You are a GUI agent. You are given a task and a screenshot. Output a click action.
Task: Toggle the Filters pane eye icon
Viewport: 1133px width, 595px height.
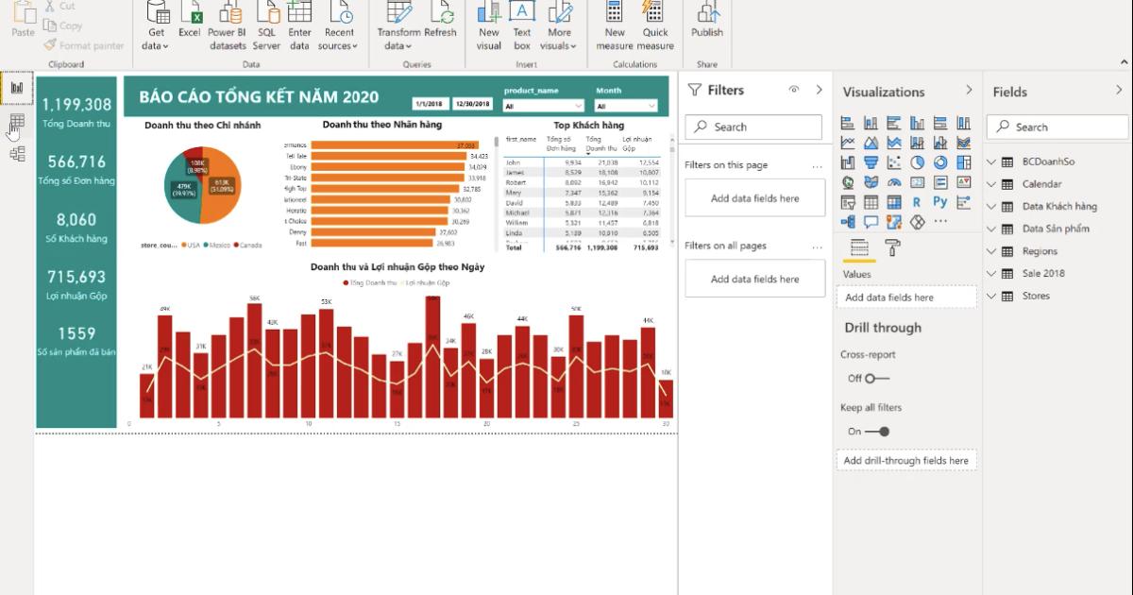coord(794,90)
